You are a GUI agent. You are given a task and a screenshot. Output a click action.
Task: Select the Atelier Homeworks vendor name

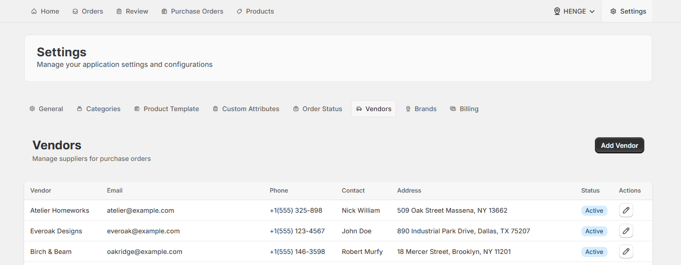[59, 211]
